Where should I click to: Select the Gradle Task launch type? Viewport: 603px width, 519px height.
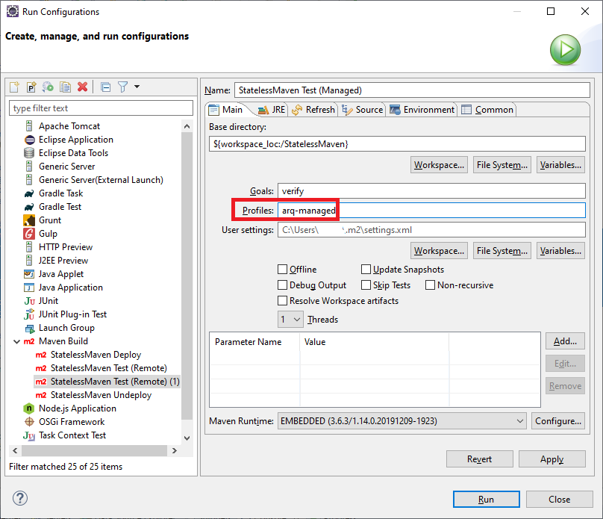tap(60, 193)
